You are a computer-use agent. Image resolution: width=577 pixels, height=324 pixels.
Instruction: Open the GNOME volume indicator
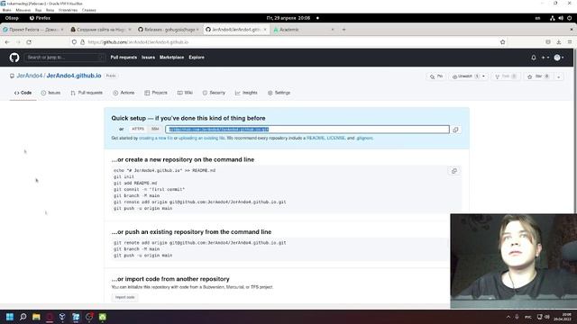tap(561, 18)
